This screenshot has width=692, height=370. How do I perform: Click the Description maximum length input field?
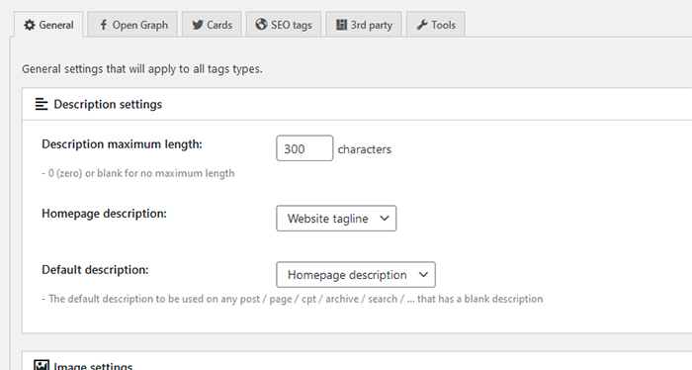pos(304,148)
